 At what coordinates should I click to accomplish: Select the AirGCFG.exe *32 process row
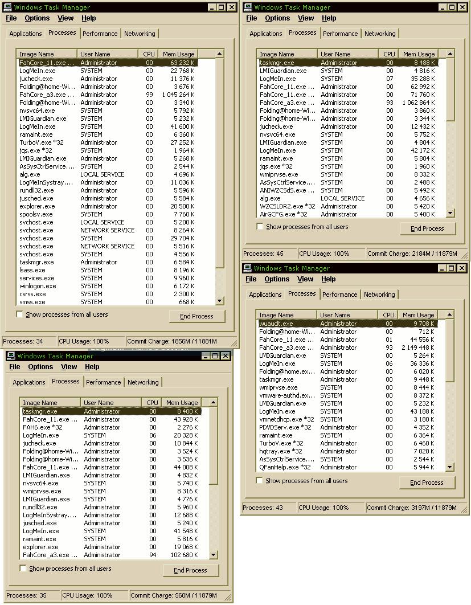click(x=347, y=214)
